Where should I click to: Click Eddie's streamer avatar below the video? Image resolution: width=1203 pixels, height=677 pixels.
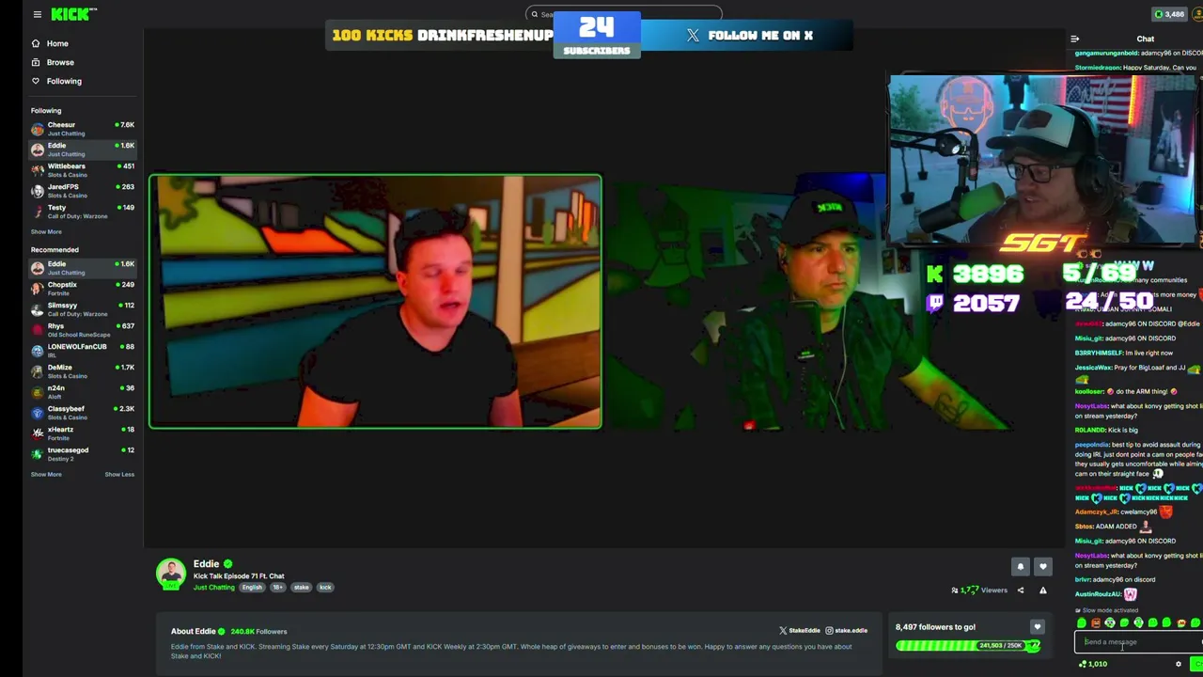coord(171,574)
